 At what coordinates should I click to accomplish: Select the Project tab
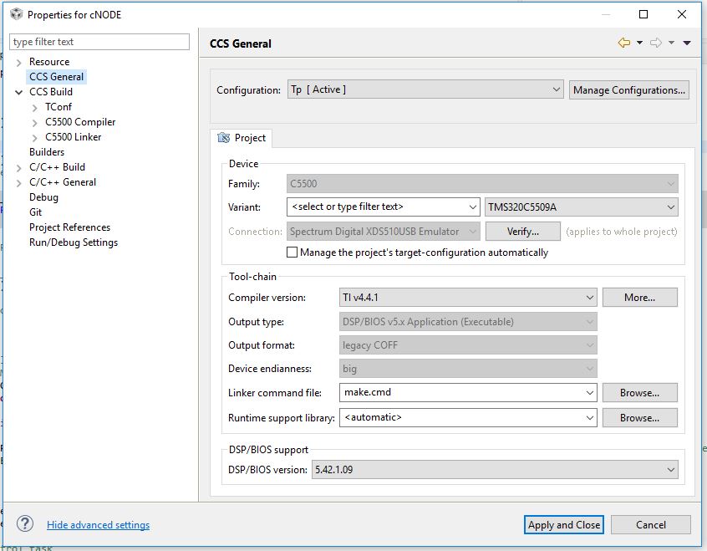(x=242, y=138)
